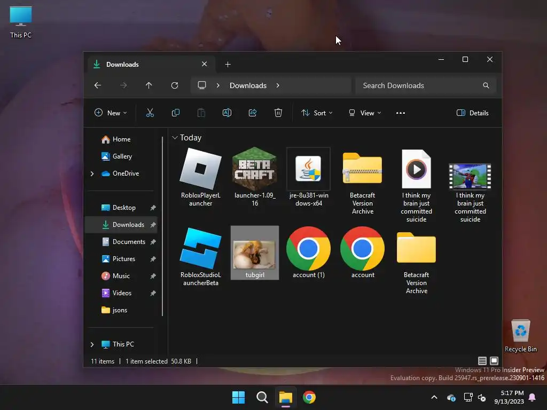Screen dimensions: 547x410
Task: Open the jsons folder in sidebar
Action: pyautogui.click(x=121, y=310)
